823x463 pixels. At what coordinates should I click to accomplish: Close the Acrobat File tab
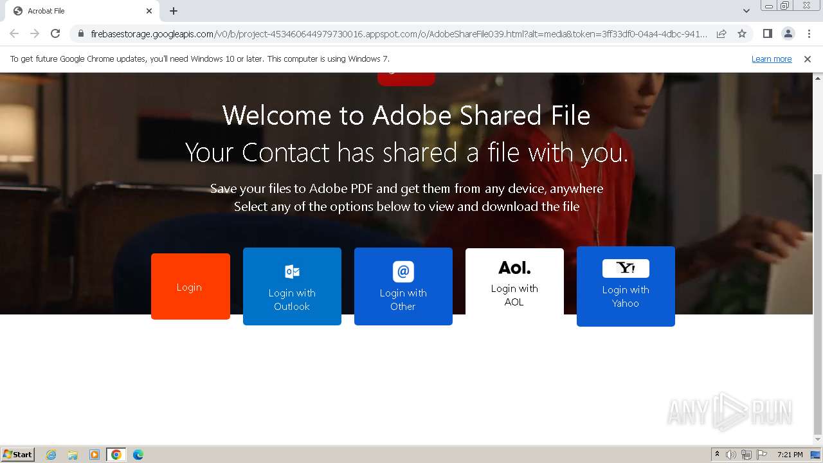point(149,11)
